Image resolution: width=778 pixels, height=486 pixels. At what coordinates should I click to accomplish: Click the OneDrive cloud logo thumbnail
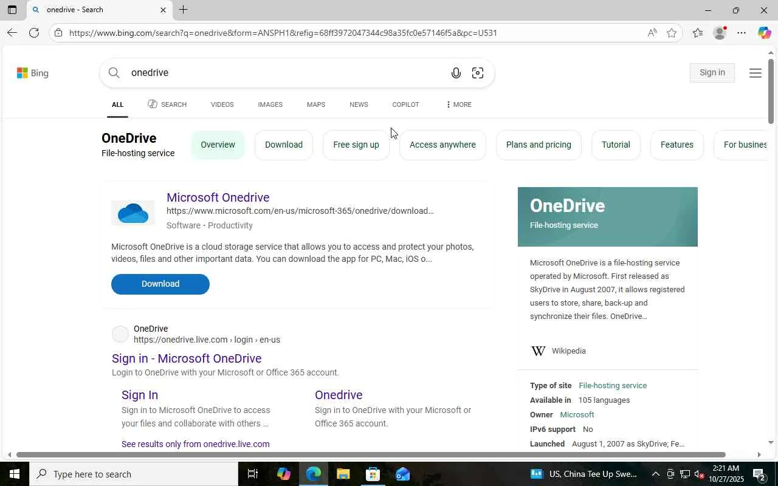[133, 213]
